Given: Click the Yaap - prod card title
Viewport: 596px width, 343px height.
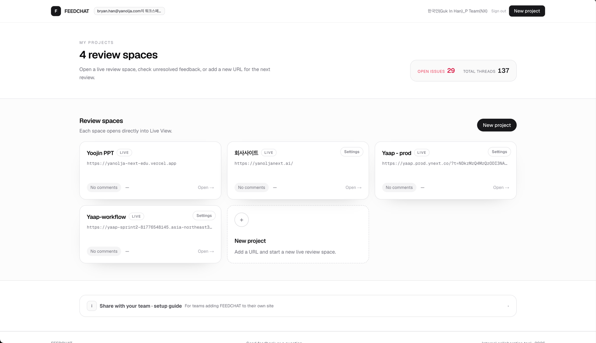Looking at the screenshot, I should (x=396, y=153).
